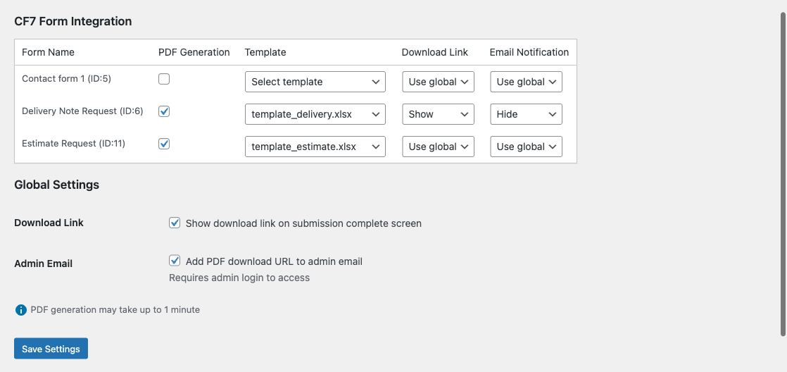Image resolution: width=787 pixels, height=372 pixels.
Task: Uncheck Add PDF download URL to admin email
Action: pos(175,261)
